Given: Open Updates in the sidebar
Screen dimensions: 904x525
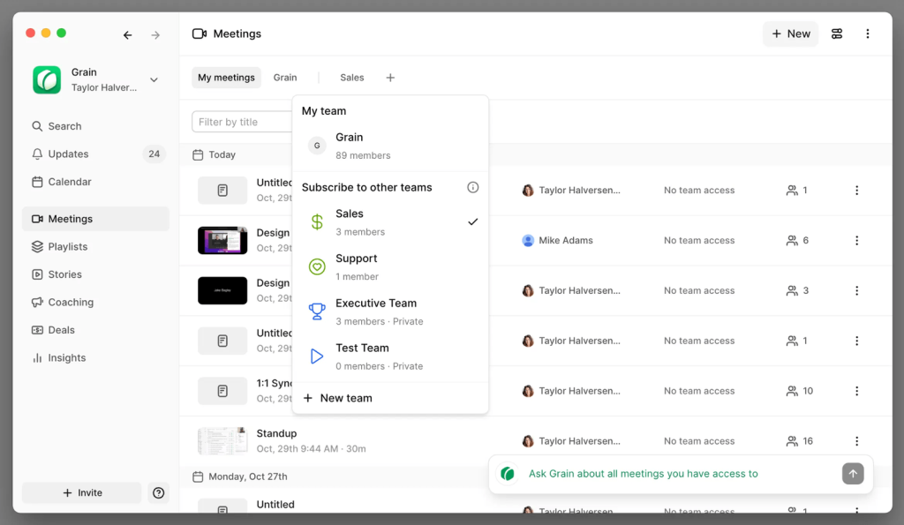Looking at the screenshot, I should (95, 154).
